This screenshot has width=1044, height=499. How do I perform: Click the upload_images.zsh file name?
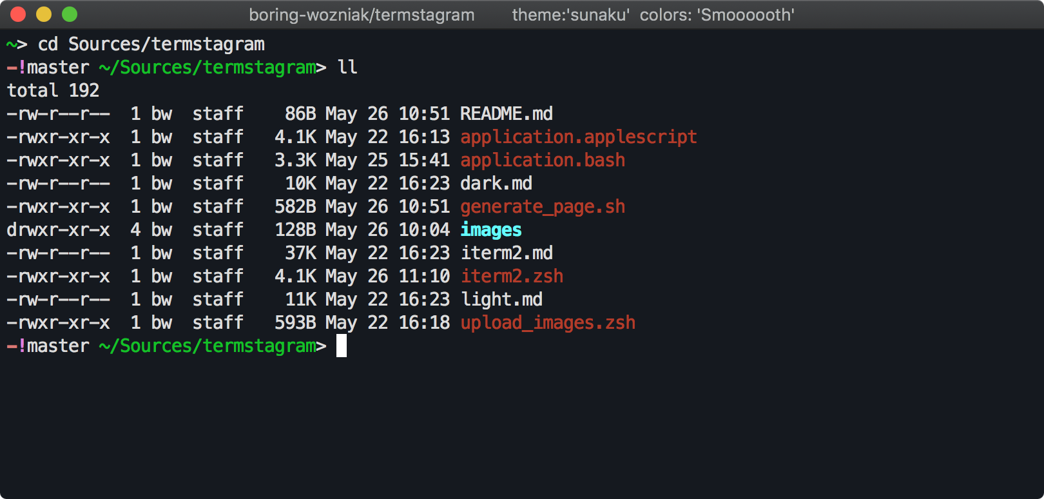[x=548, y=323]
